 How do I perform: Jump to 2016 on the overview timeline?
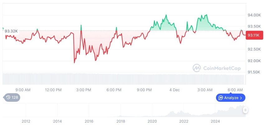coord(89,121)
